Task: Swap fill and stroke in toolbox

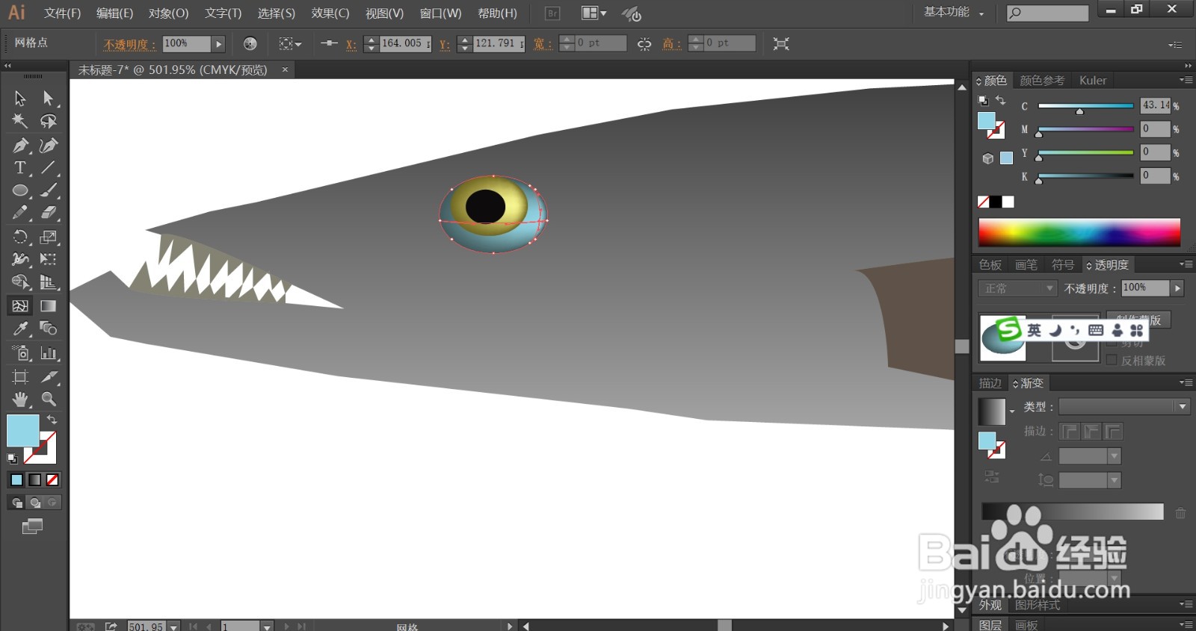Action: [52, 420]
